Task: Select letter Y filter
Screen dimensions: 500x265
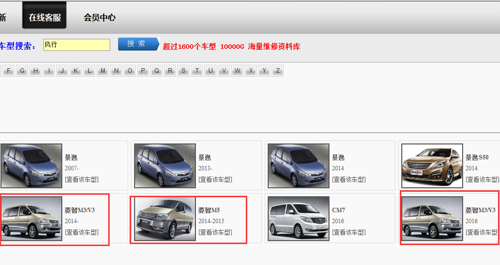Action: pyautogui.click(x=264, y=71)
